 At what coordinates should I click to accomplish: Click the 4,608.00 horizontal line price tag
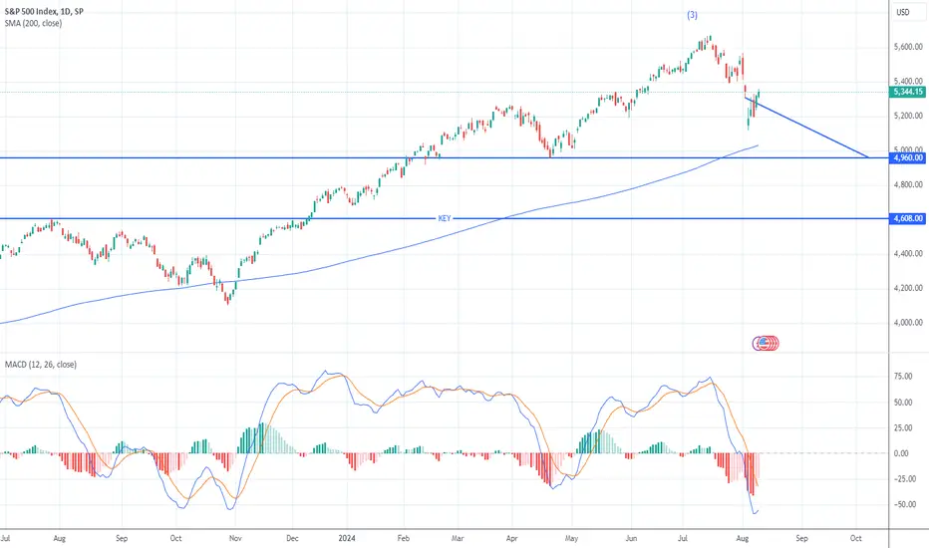pos(908,218)
